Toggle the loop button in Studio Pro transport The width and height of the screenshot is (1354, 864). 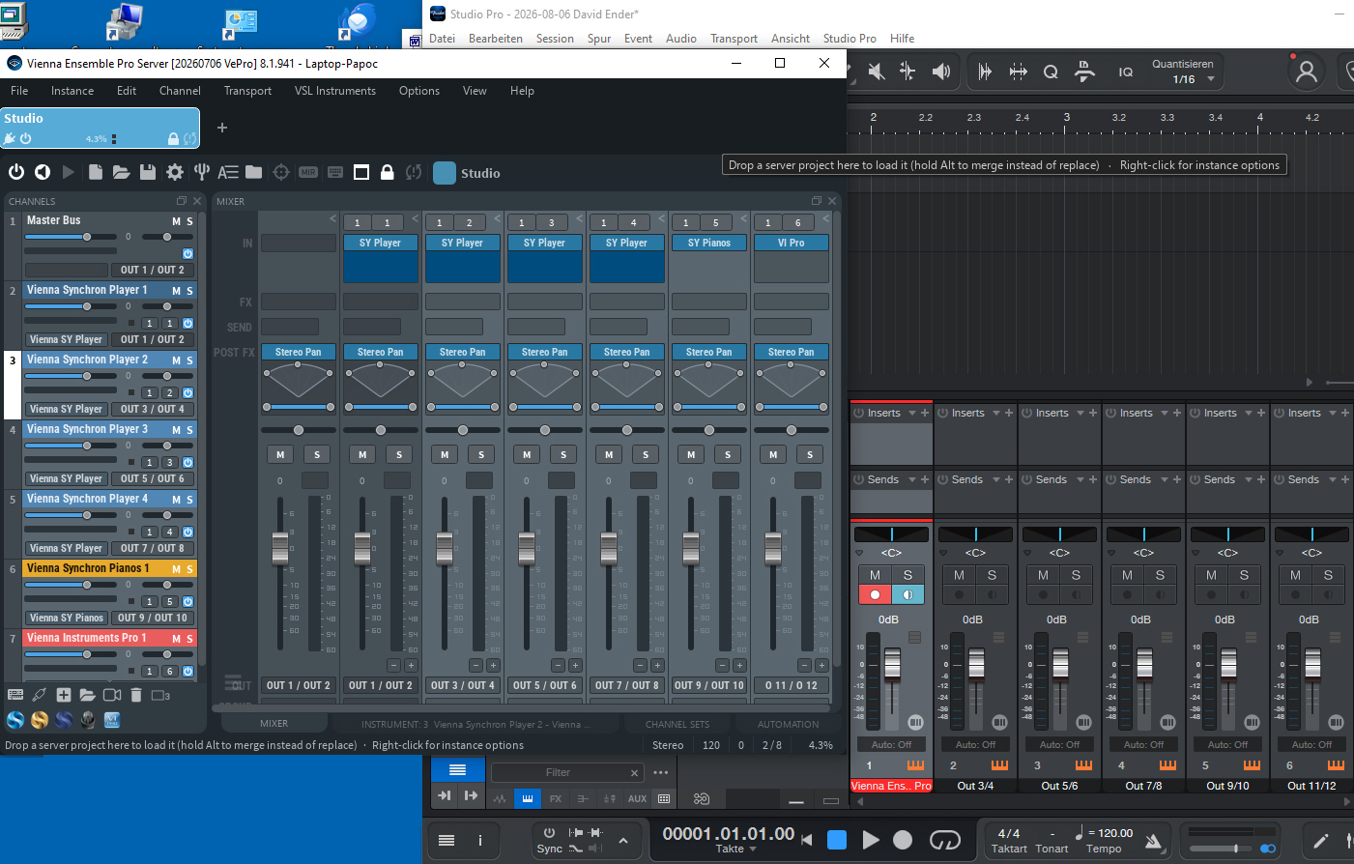tap(944, 840)
